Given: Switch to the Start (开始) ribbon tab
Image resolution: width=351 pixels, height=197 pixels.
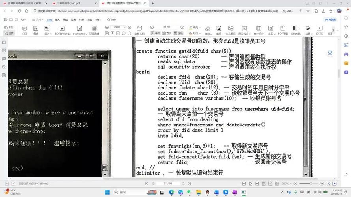Looking at the screenshot, I should (x=49, y=20).
